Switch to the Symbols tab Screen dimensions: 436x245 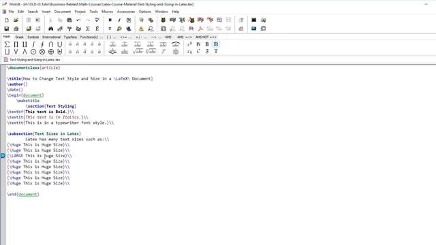click(x=33, y=37)
